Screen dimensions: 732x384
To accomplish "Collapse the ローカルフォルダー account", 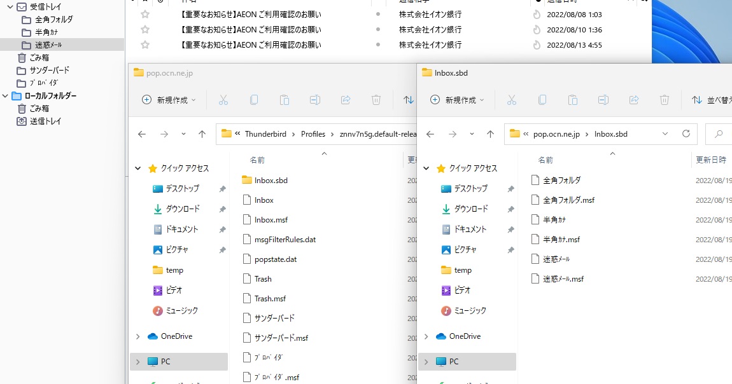I will pyautogui.click(x=6, y=95).
